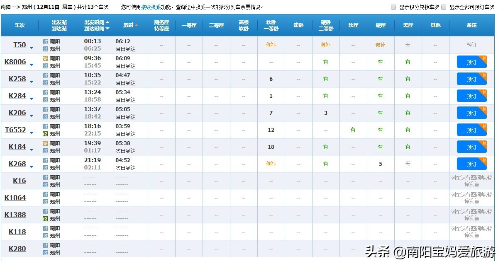Book train T6552 with its 预订 button

coord(471,130)
